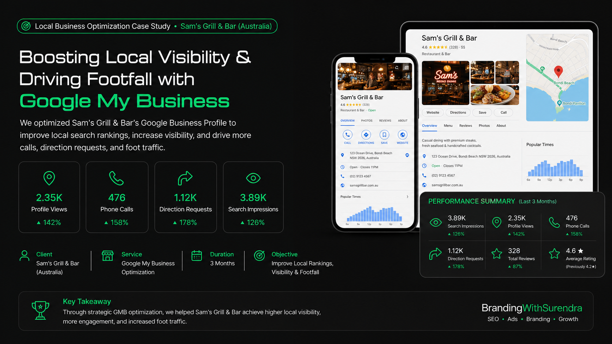
Task: Click the Google My Business headline
Action: (124, 101)
